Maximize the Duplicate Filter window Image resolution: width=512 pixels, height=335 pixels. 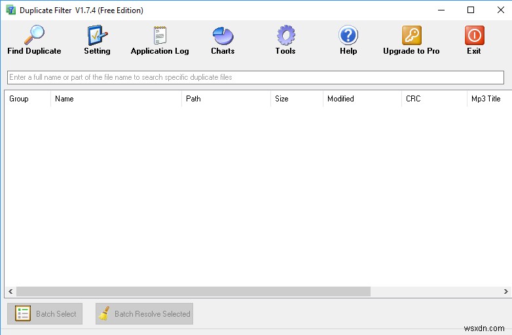[x=471, y=10]
